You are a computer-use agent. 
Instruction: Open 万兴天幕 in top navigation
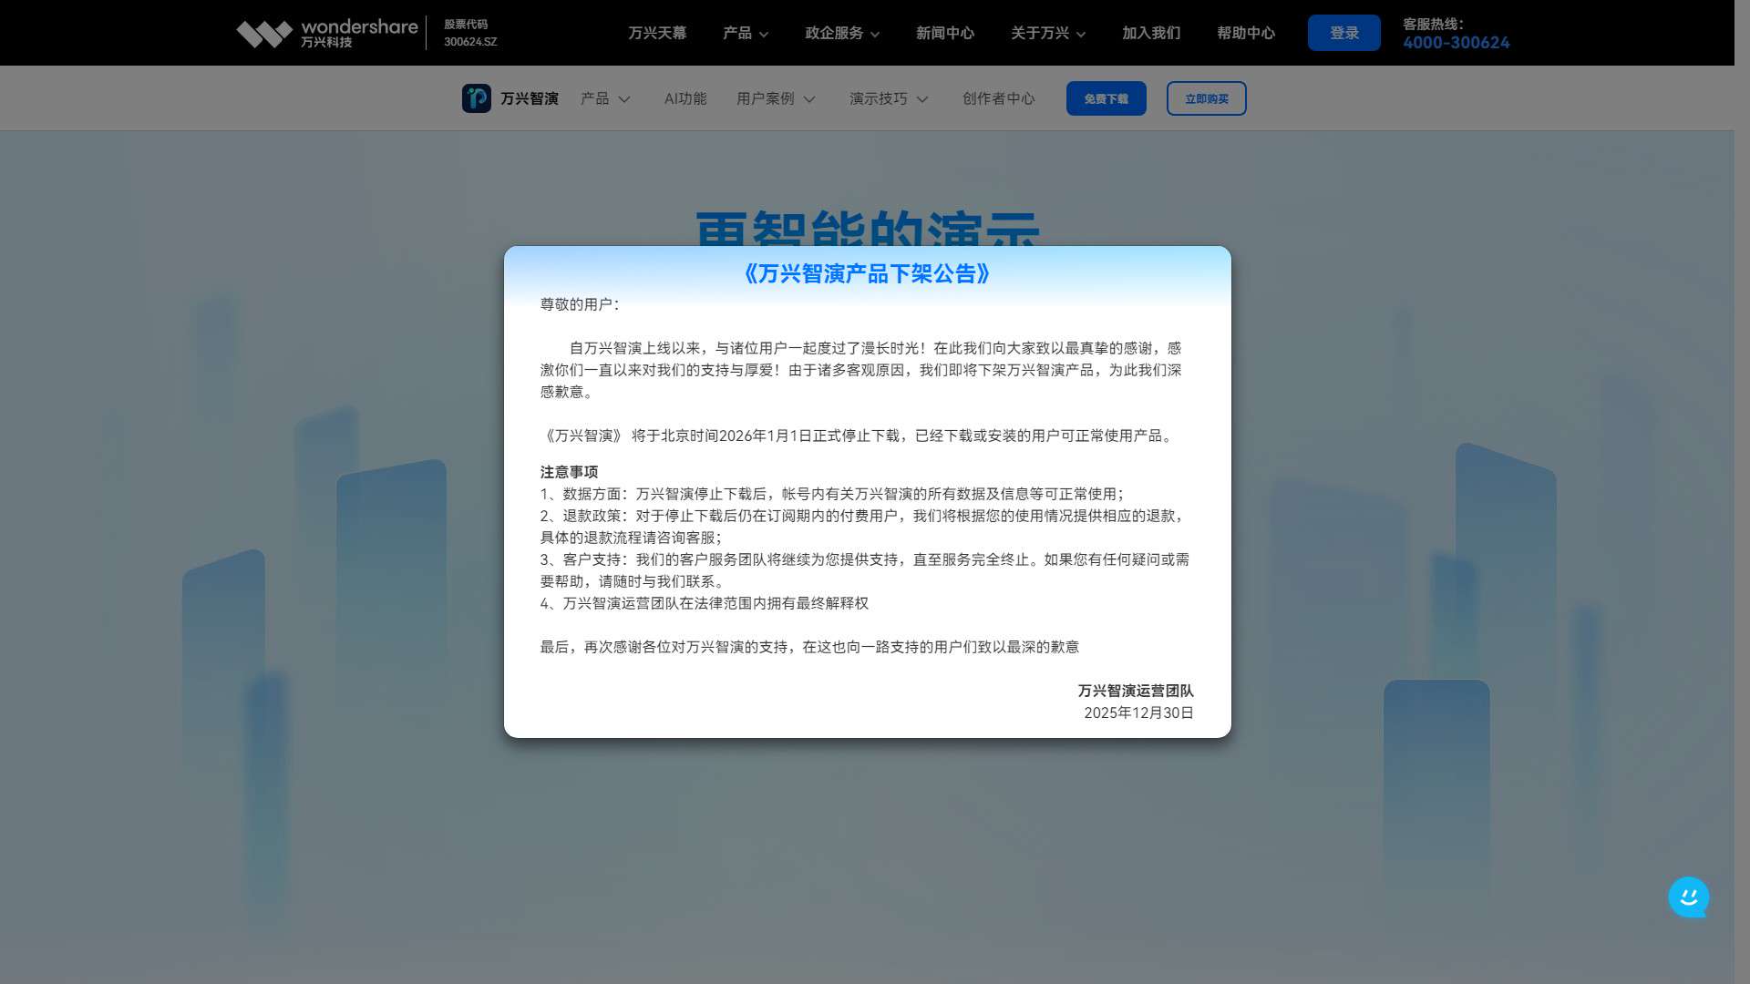pyautogui.click(x=657, y=33)
